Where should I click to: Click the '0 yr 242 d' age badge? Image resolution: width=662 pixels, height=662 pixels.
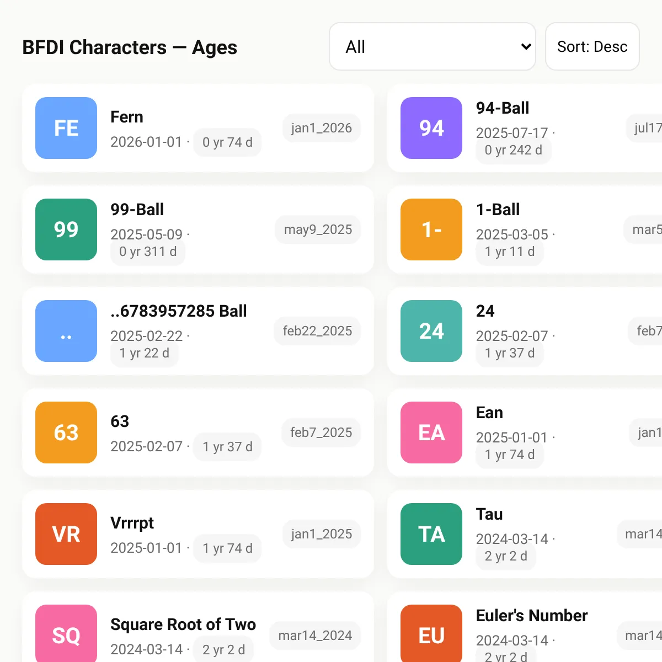(x=514, y=150)
